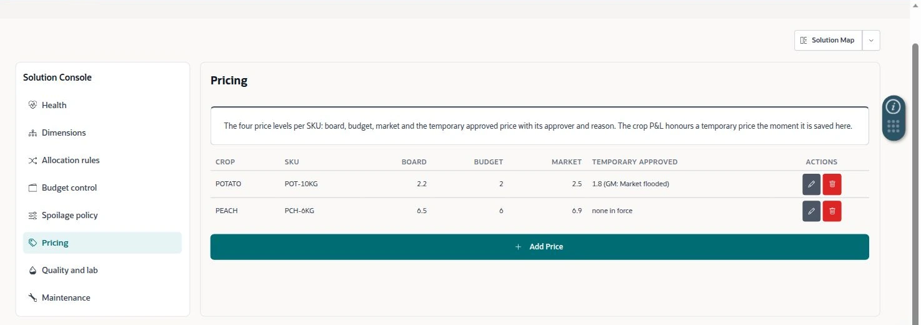Select the PCH-6KG SKU cell
The height and width of the screenshot is (325, 921).
299,211
